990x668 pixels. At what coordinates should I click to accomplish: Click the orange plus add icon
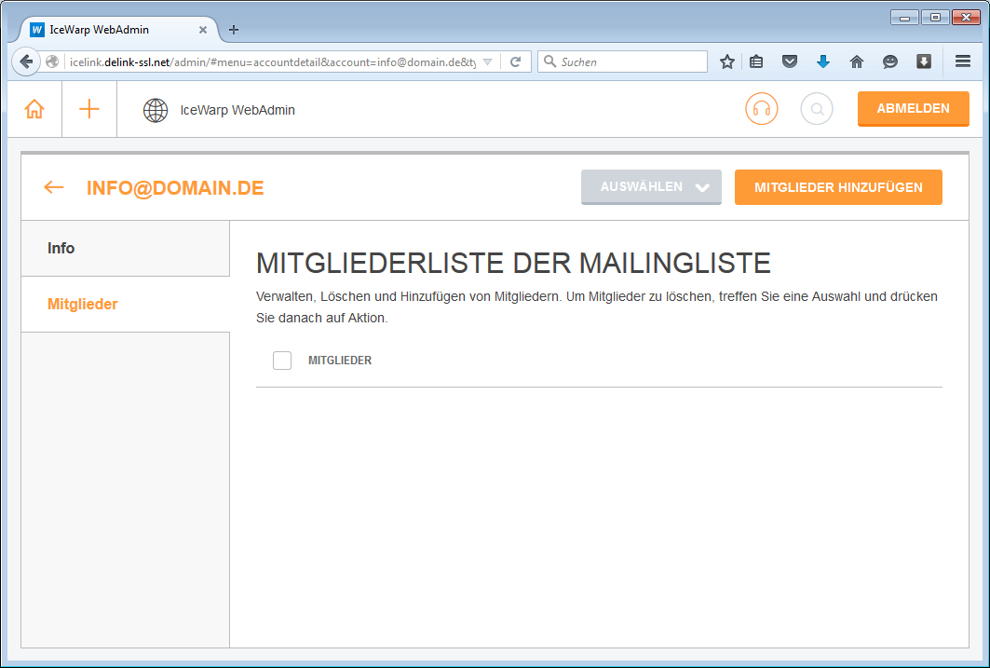(89, 109)
